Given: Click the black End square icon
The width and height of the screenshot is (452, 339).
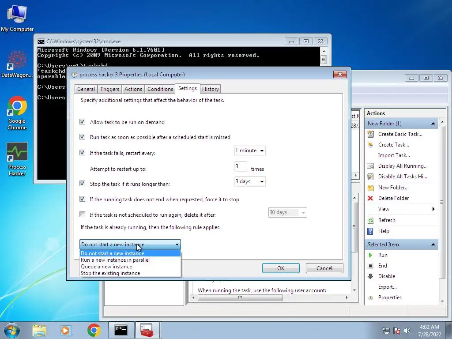Looking at the screenshot, I should click(x=370, y=266).
